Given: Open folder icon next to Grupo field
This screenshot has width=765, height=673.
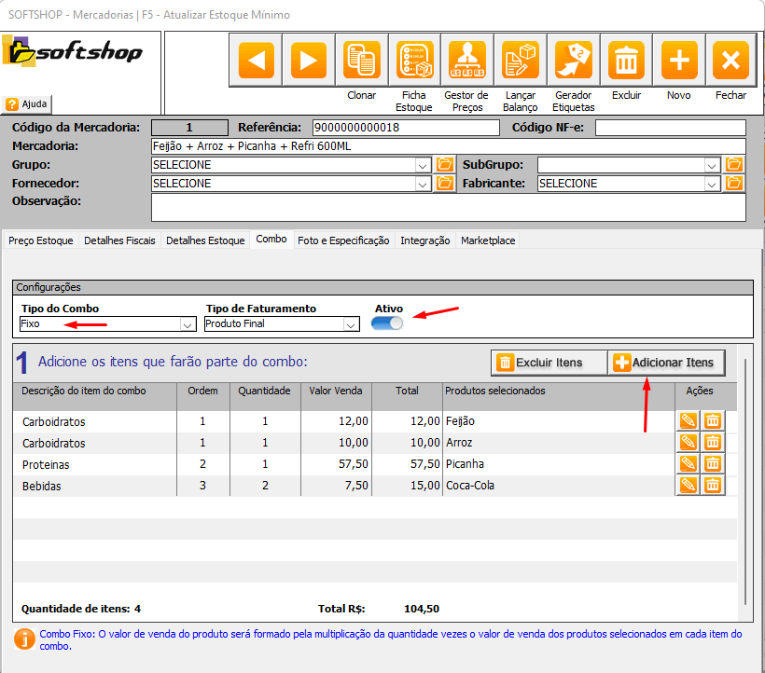Looking at the screenshot, I should tap(445, 165).
